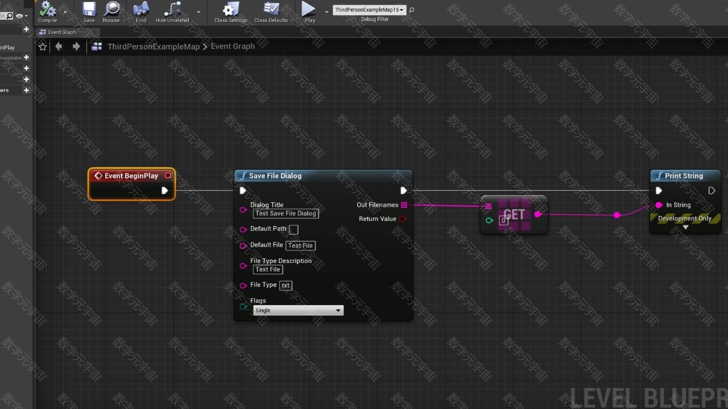The image size is (728, 409).
Task: Navigate forward with the right arrow
Action: tap(76, 47)
